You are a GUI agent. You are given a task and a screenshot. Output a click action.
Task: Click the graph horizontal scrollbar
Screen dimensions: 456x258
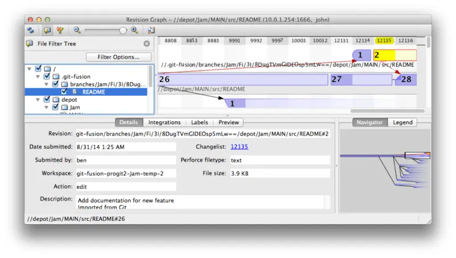387,111
